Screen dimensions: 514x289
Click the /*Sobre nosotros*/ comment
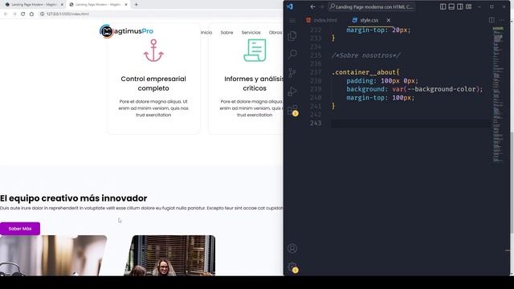point(366,55)
